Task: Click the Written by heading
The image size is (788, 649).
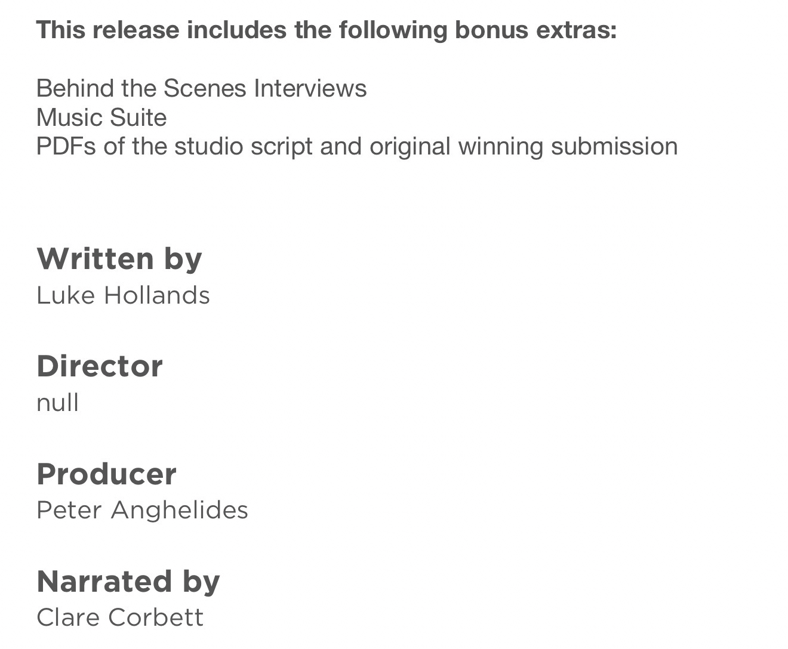Action: pos(119,259)
